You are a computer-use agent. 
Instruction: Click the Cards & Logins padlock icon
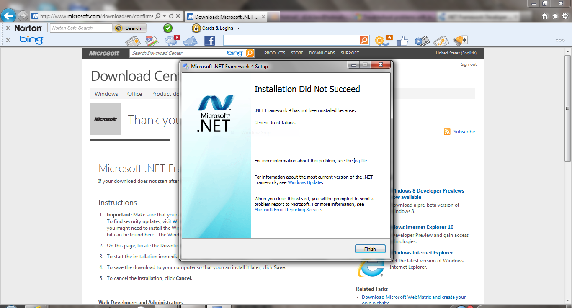coord(196,28)
